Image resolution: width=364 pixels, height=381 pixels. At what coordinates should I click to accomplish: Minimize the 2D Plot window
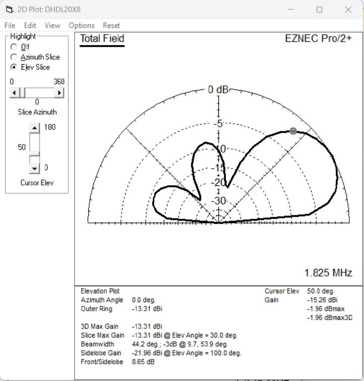click(x=291, y=10)
